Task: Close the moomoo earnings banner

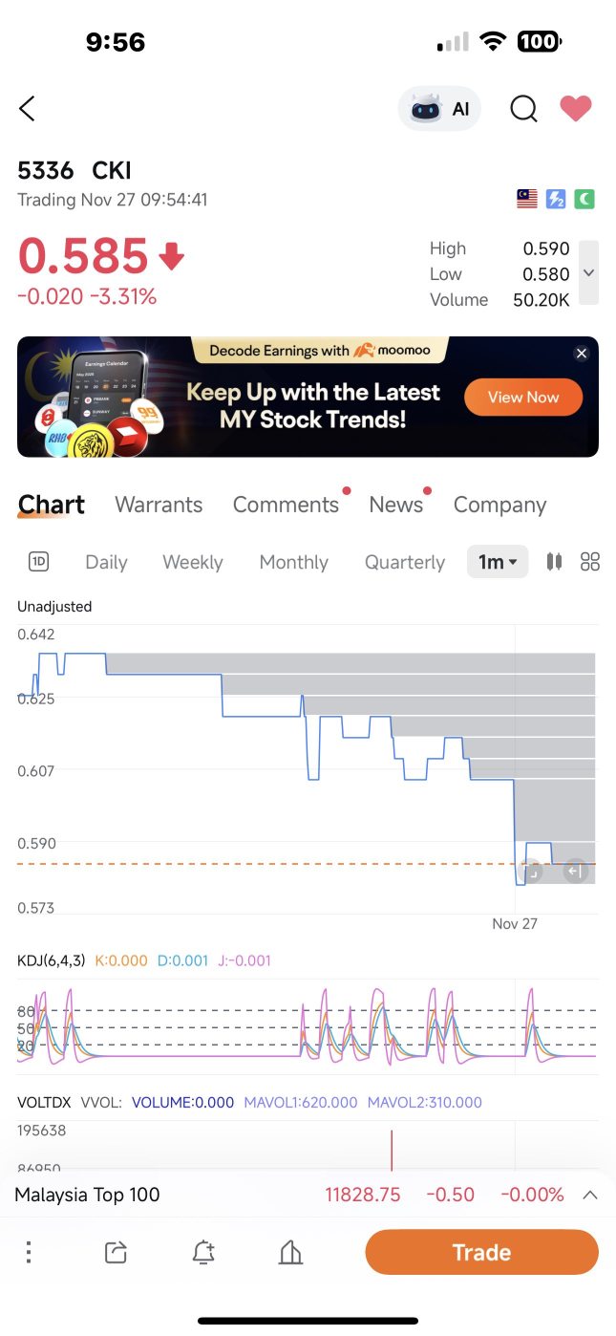Action: click(582, 354)
